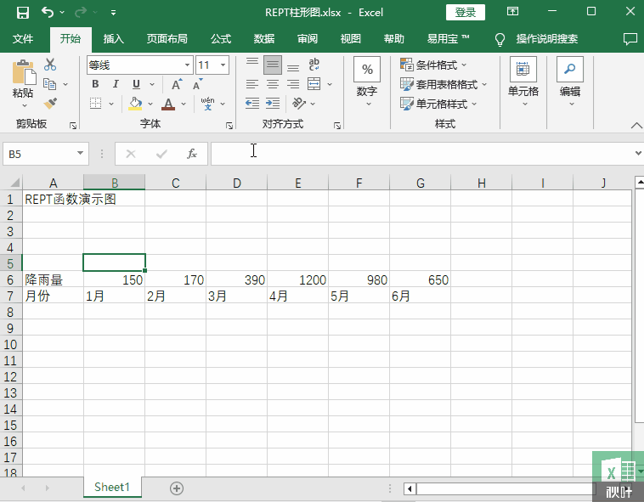Click the yellow fill color swatch
This screenshot has width=644, height=502.
(x=135, y=104)
